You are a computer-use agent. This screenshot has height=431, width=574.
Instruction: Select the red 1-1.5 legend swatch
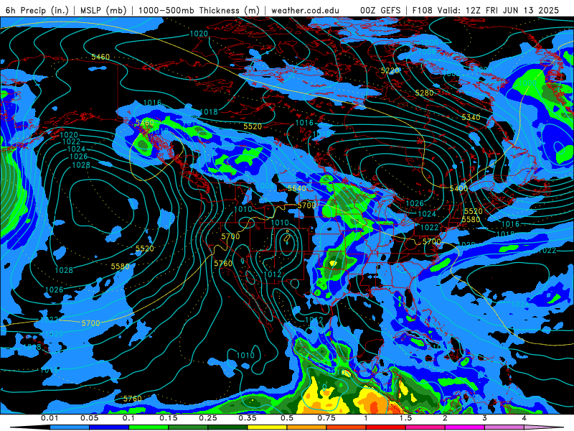(x=386, y=427)
